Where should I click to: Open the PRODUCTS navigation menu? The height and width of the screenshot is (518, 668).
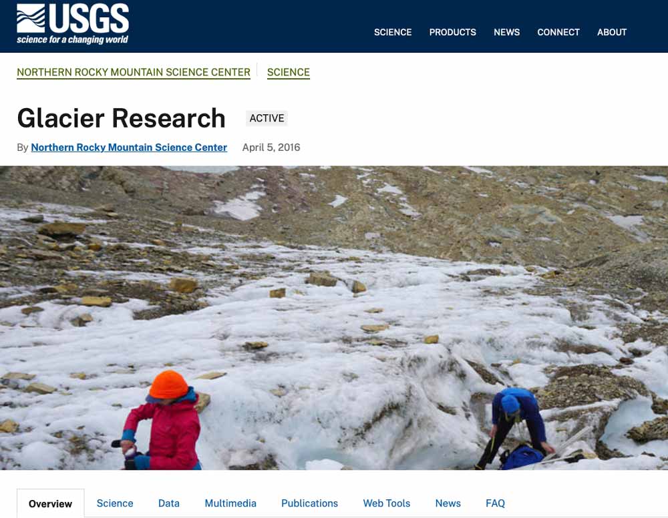coord(452,32)
